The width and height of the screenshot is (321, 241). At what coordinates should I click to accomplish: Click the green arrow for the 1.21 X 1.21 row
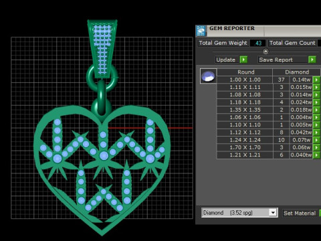coord(316,155)
